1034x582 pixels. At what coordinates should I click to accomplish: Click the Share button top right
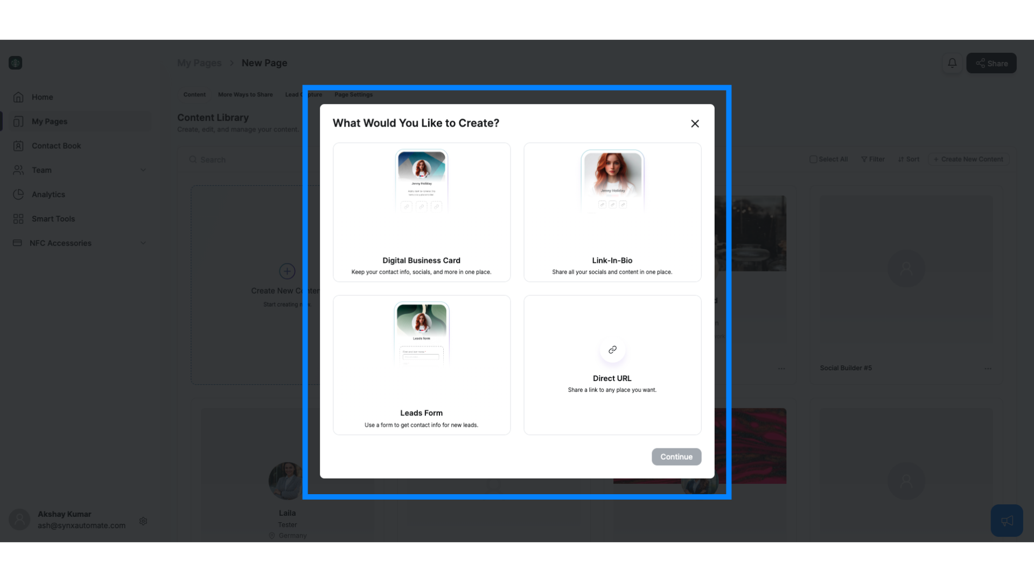point(991,63)
